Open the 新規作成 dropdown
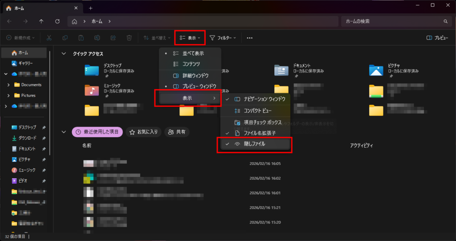The width and height of the screenshot is (456, 241). pos(20,38)
